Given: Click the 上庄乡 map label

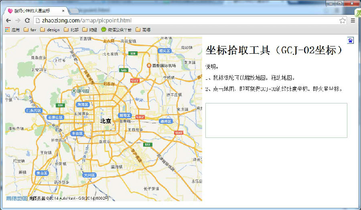Looking at the screenshot, I should [x=60, y=60].
